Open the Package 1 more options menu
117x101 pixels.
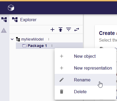[x=52, y=46]
